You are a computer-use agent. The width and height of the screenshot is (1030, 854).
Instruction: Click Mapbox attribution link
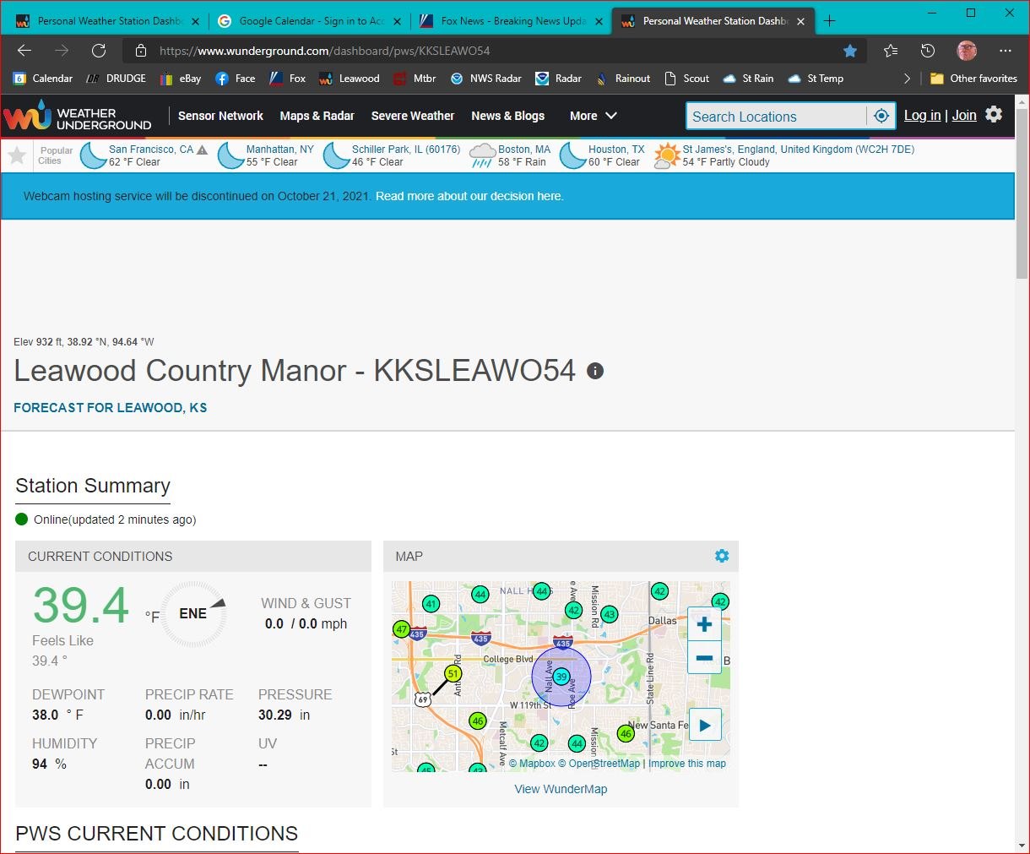point(532,764)
